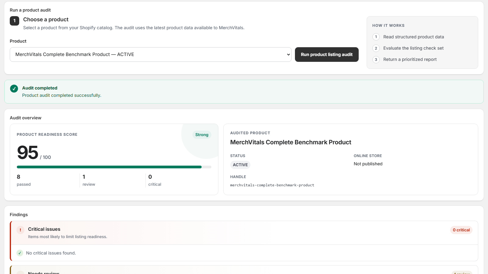The width and height of the screenshot is (488, 274).
Task: Click the checkmark beside No critical issues found
Action: coord(20,253)
